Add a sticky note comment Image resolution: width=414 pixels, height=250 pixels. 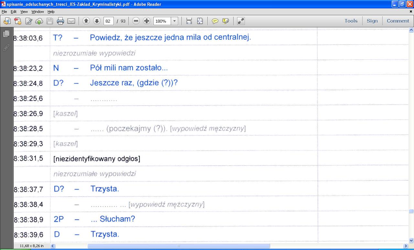(x=215, y=21)
